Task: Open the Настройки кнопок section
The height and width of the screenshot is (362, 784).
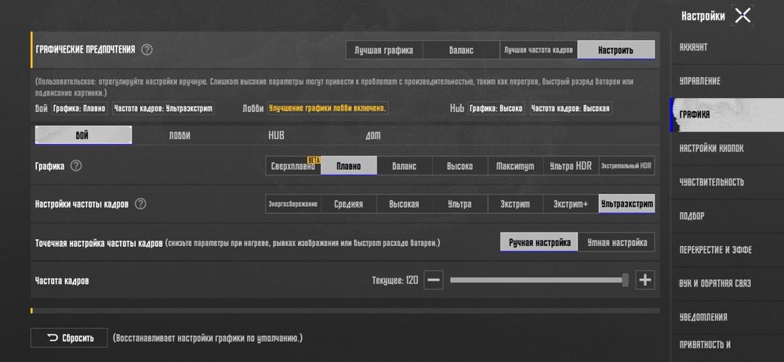Action: click(x=727, y=149)
